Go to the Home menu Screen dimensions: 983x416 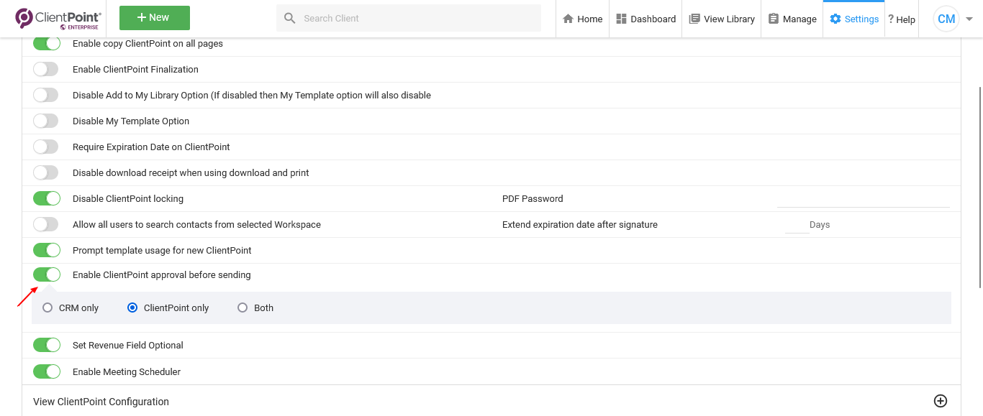(583, 19)
